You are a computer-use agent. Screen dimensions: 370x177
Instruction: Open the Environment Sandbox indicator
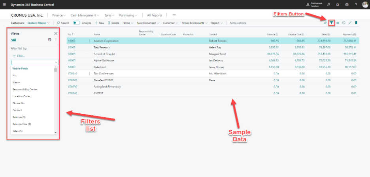pos(314,5)
